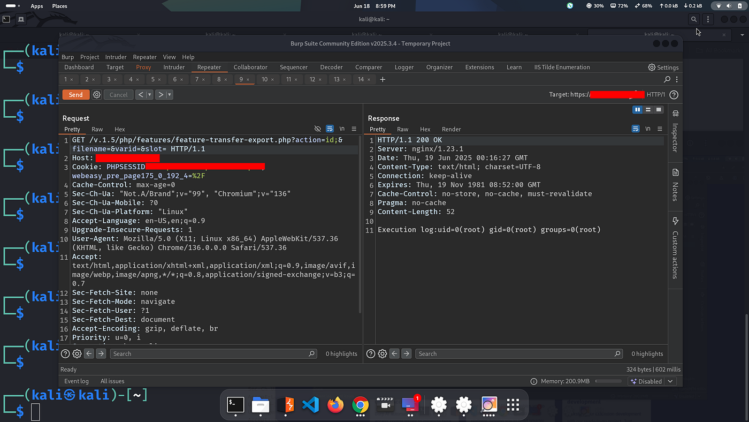Launch Firefox from the dock
749x422 pixels.
coord(335,405)
